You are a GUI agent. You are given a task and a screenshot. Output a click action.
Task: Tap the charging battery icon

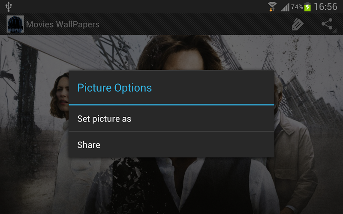(307, 7)
